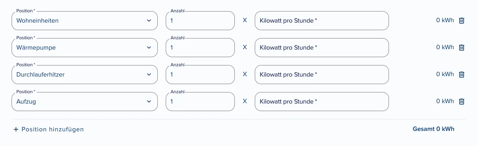Click the Gesamt 0 kWh total label

pyautogui.click(x=434, y=129)
